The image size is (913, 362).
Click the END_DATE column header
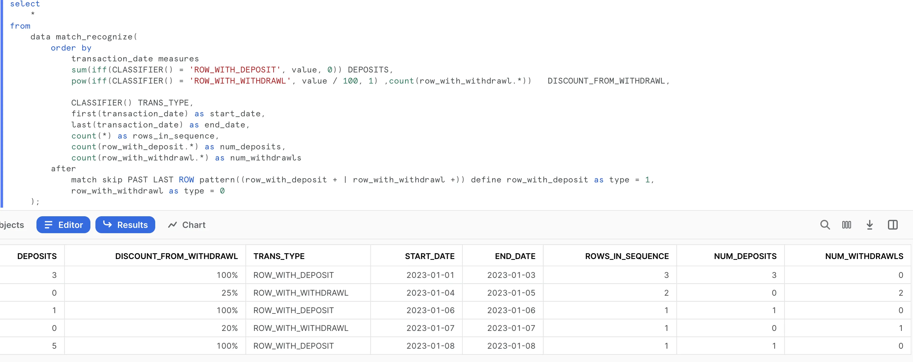(515, 256)
